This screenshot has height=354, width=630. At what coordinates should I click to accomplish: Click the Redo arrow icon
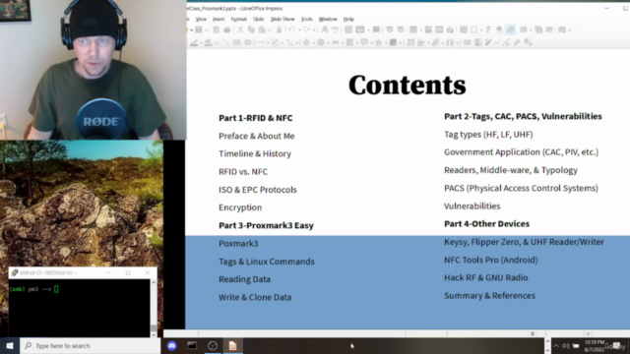[x=306, y=29]
